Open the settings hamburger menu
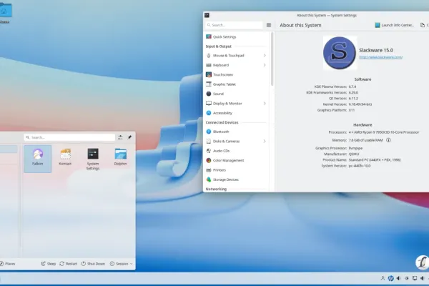 (x=269, y=25)
